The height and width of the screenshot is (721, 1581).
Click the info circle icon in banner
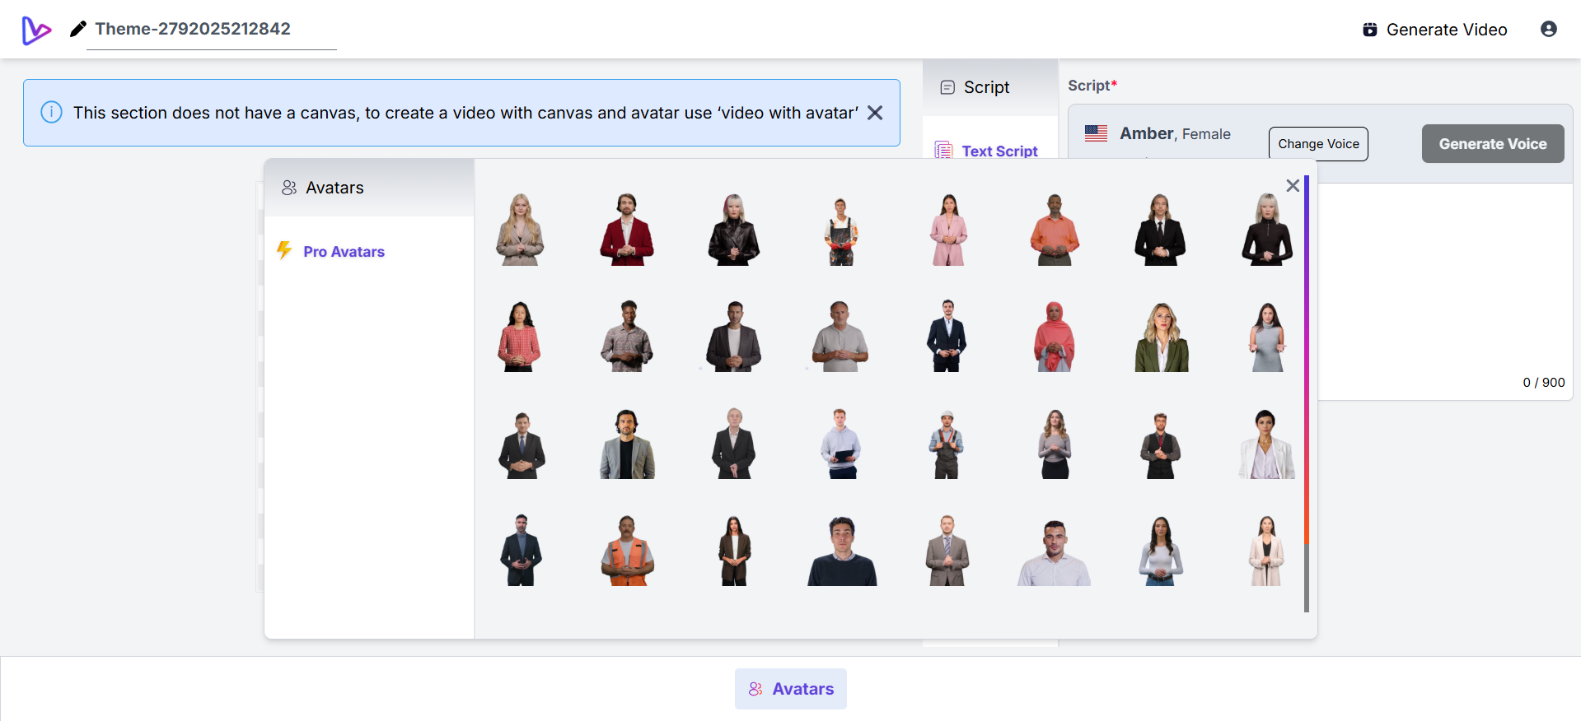pyautogui.click(x=51, y=113)
